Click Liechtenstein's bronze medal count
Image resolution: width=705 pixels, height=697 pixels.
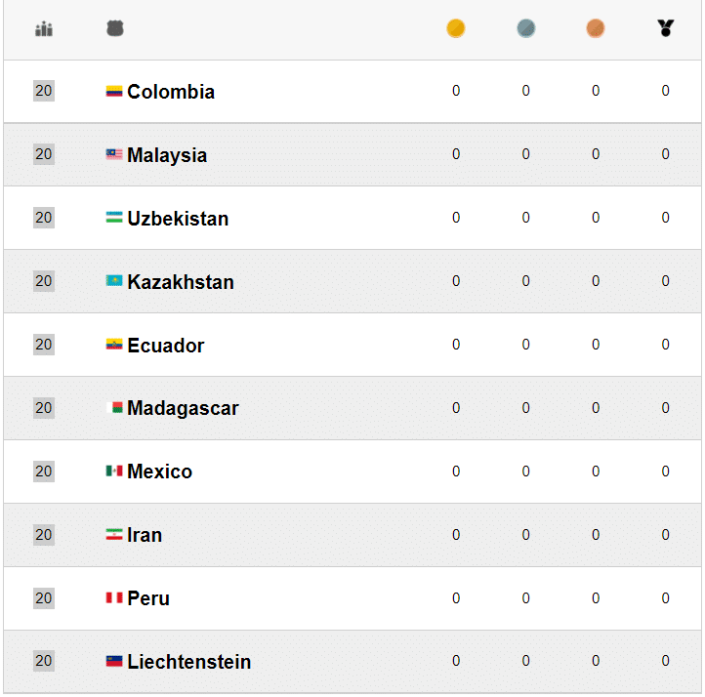[x=596, y=662]
